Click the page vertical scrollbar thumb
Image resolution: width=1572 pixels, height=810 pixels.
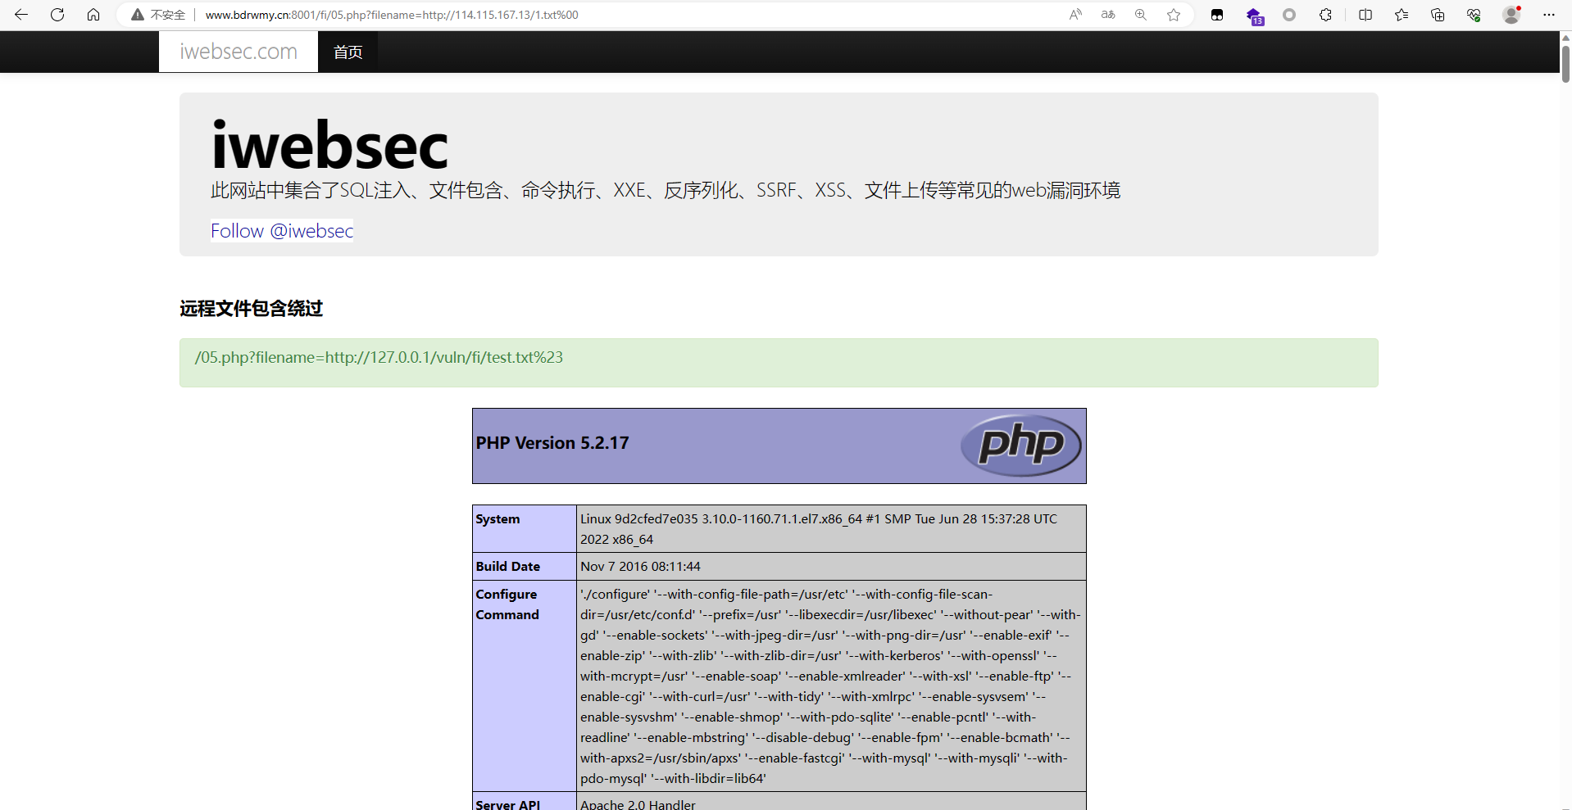pyautogui.click(x=1565, y=64)
